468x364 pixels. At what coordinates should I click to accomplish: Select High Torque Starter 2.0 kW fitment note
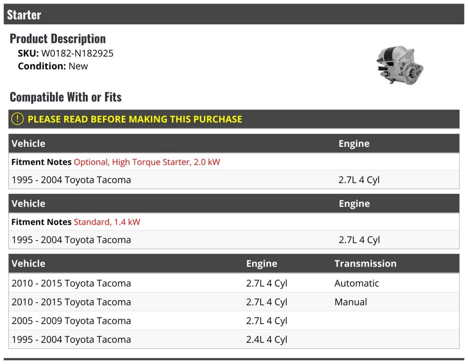[147, 162]
